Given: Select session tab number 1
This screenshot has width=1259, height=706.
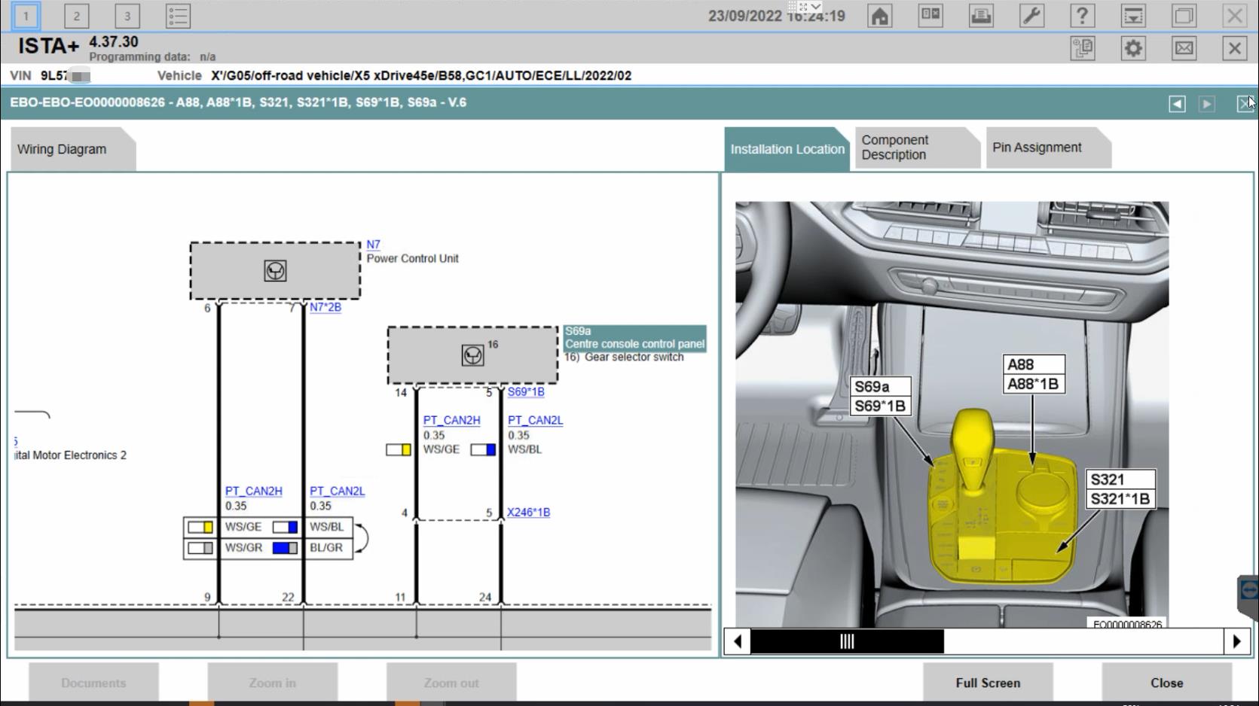Looking at the screenshot, I should (x=26, y=16).
